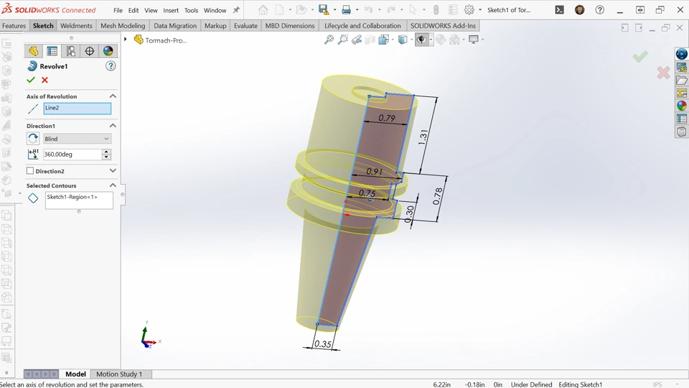
Task: Open the task pane Appearances color ball
Action: (x=682, y=106)
